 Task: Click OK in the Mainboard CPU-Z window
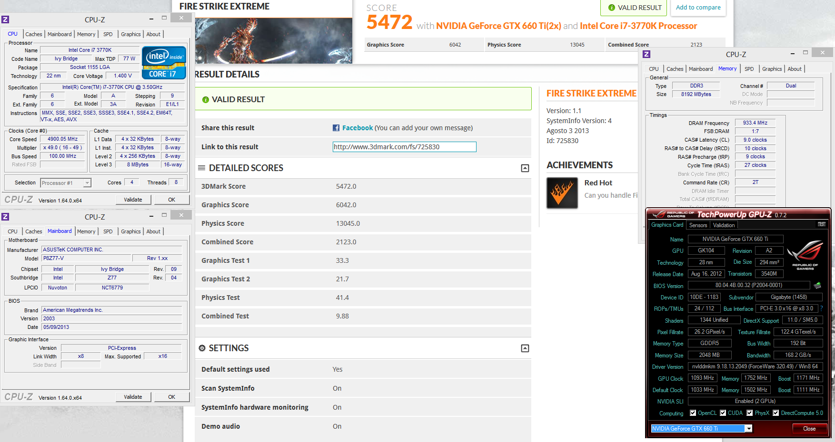pyautogui.click(x=171, y=397)
